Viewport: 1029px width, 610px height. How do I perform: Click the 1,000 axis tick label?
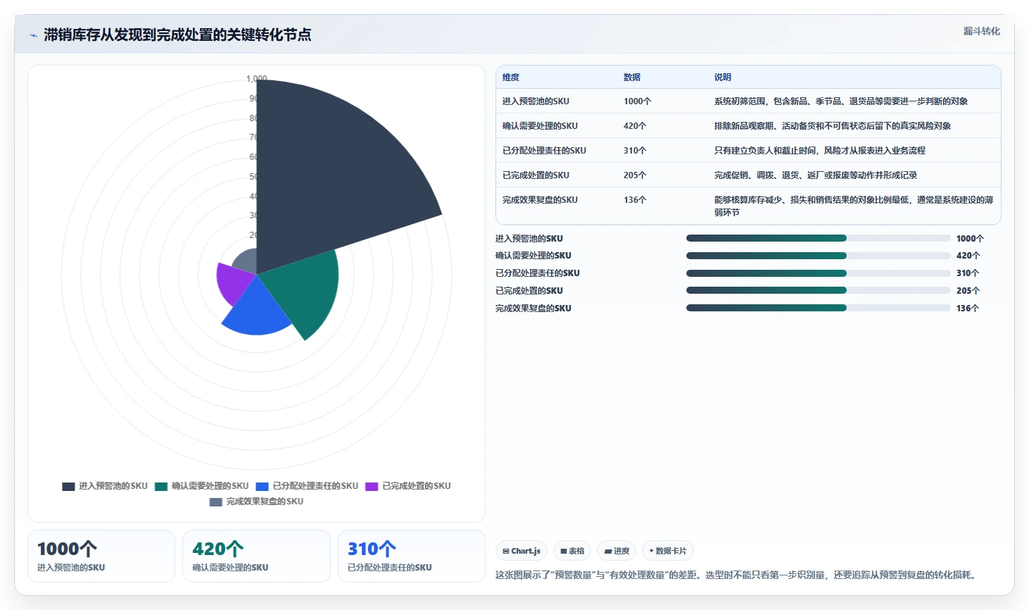(x=257, y=79)
